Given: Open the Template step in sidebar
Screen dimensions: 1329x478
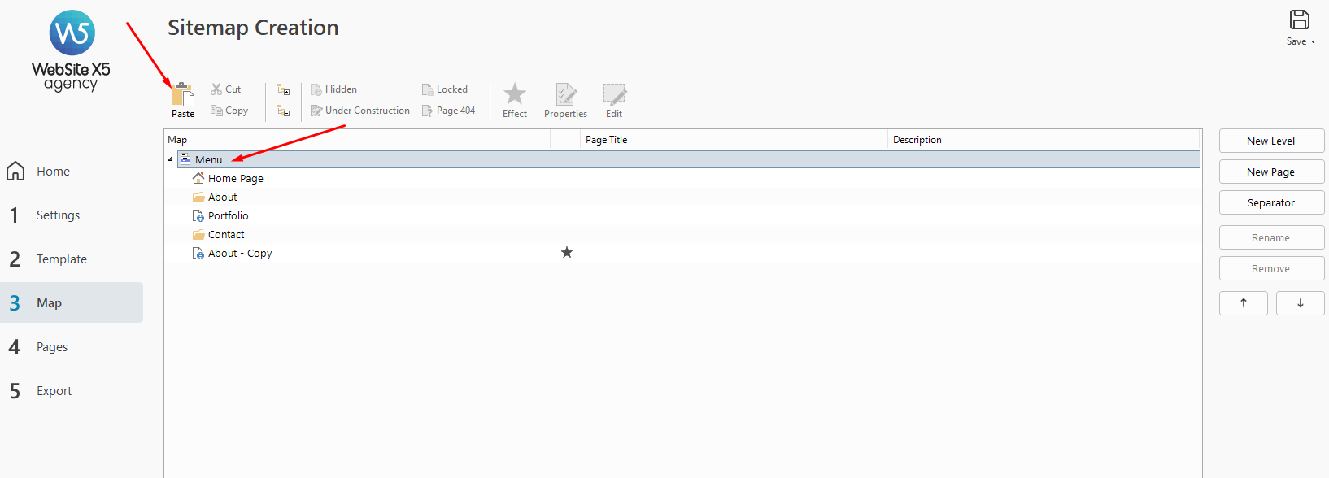Looking at the screenshot, I should click(x=61, y=259).
